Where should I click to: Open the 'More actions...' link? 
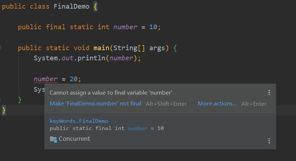(217, 104)
